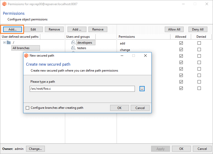213x154 pixels.
Task: Toggle the third row Denied checkbox
Action: (199, 56)
